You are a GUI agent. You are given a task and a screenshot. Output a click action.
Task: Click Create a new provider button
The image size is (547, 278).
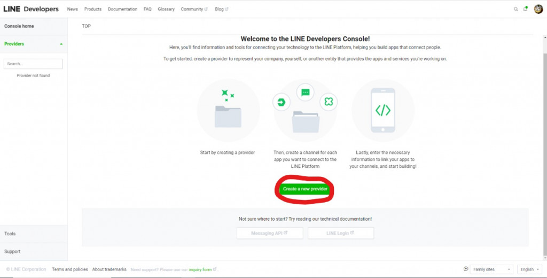click(304, 189)
